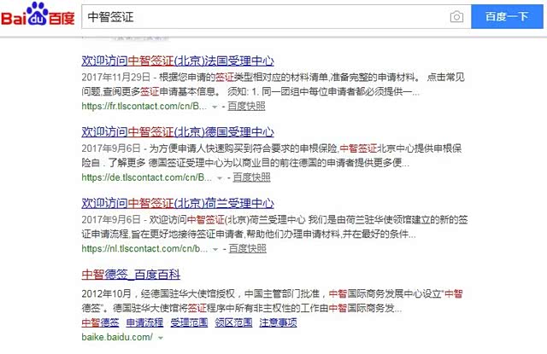Screen dimensions: 547x354
Task: Open the 荷兰受理中心 result title link
Action: (x=178, y=203)
